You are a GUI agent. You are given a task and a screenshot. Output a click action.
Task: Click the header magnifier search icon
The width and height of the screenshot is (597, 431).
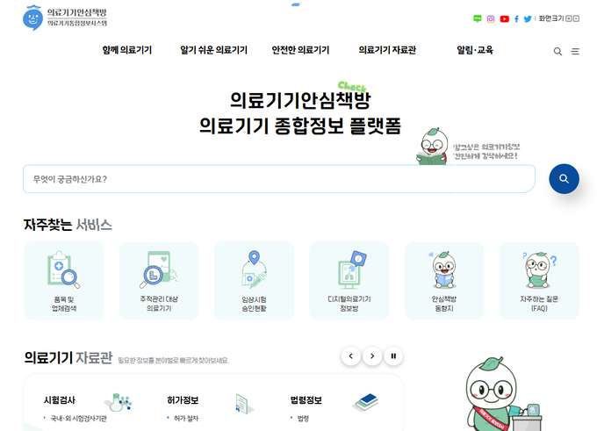557,52
